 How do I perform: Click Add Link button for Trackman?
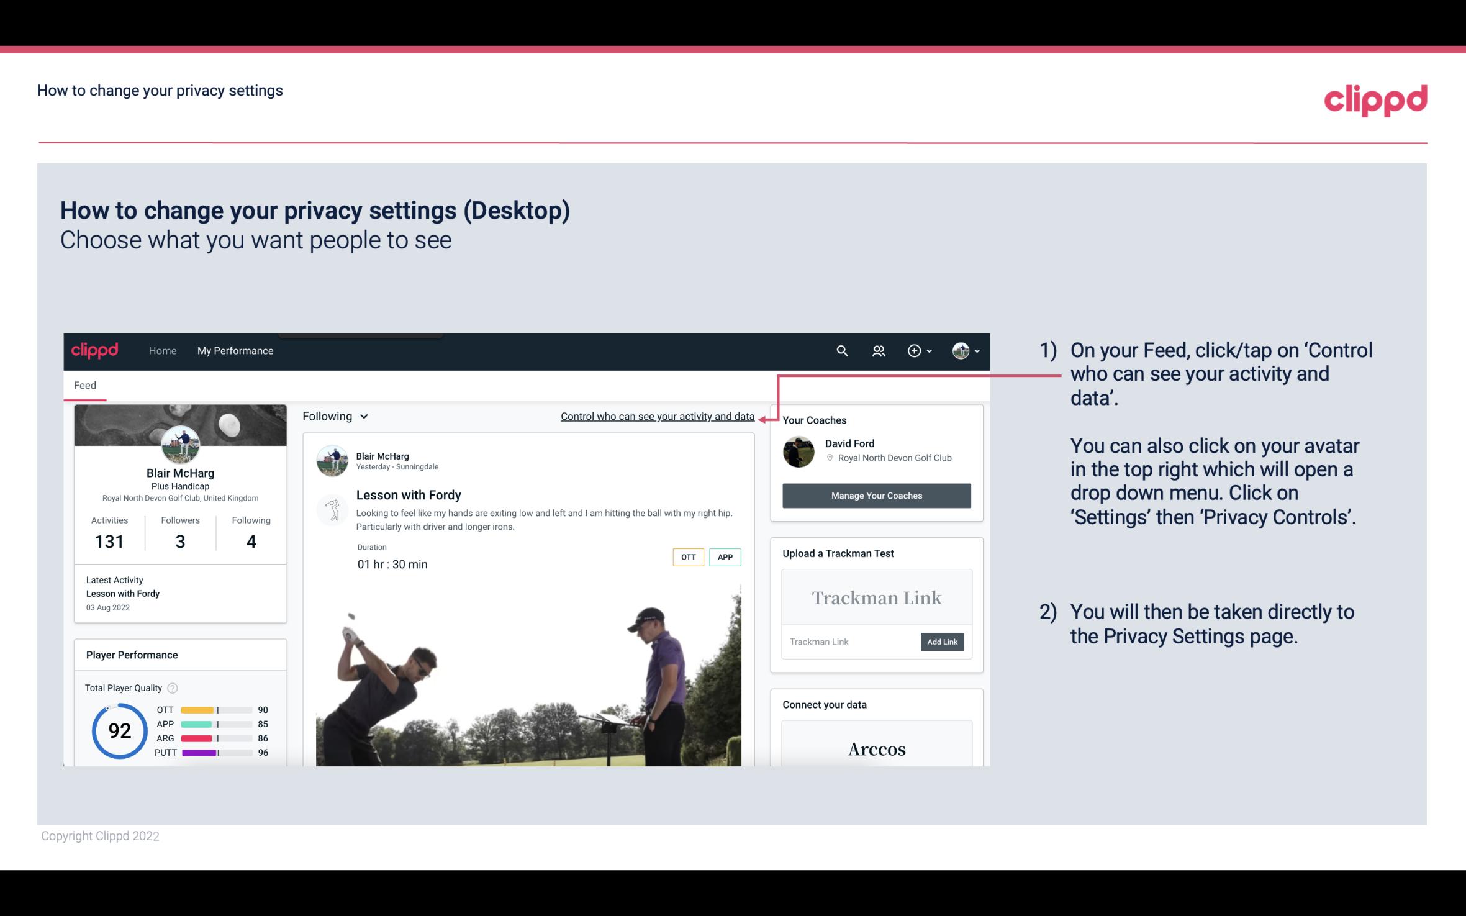coord(941,642)
